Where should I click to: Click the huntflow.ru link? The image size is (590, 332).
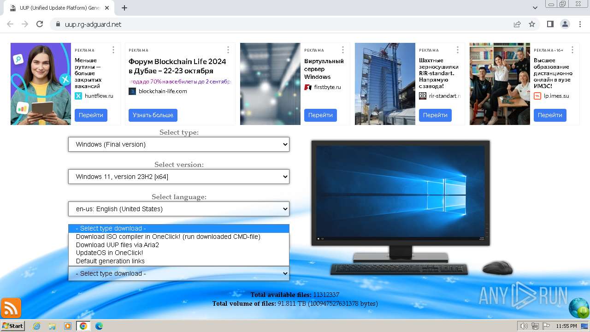click(x=99, y=96)
